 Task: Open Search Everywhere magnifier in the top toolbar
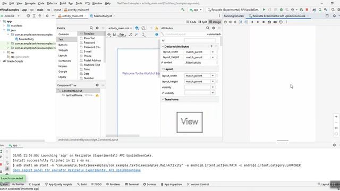pos(333,10)
